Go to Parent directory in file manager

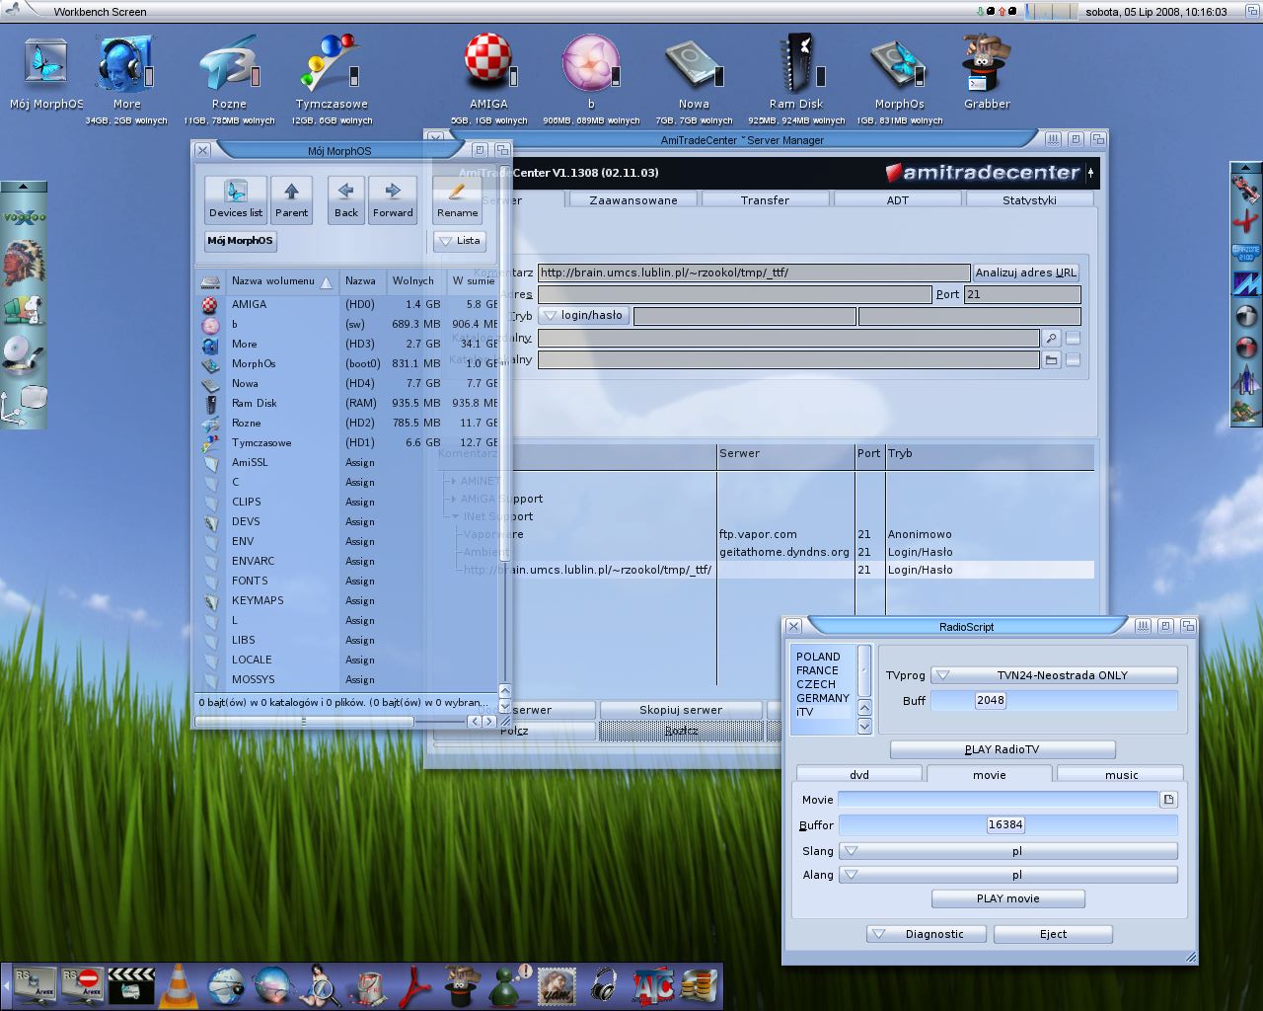click(291, 199)
